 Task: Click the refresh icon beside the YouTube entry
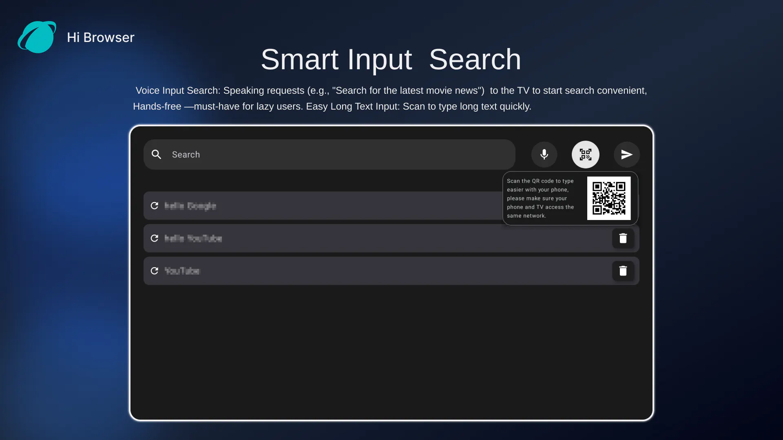coord(155,271)
